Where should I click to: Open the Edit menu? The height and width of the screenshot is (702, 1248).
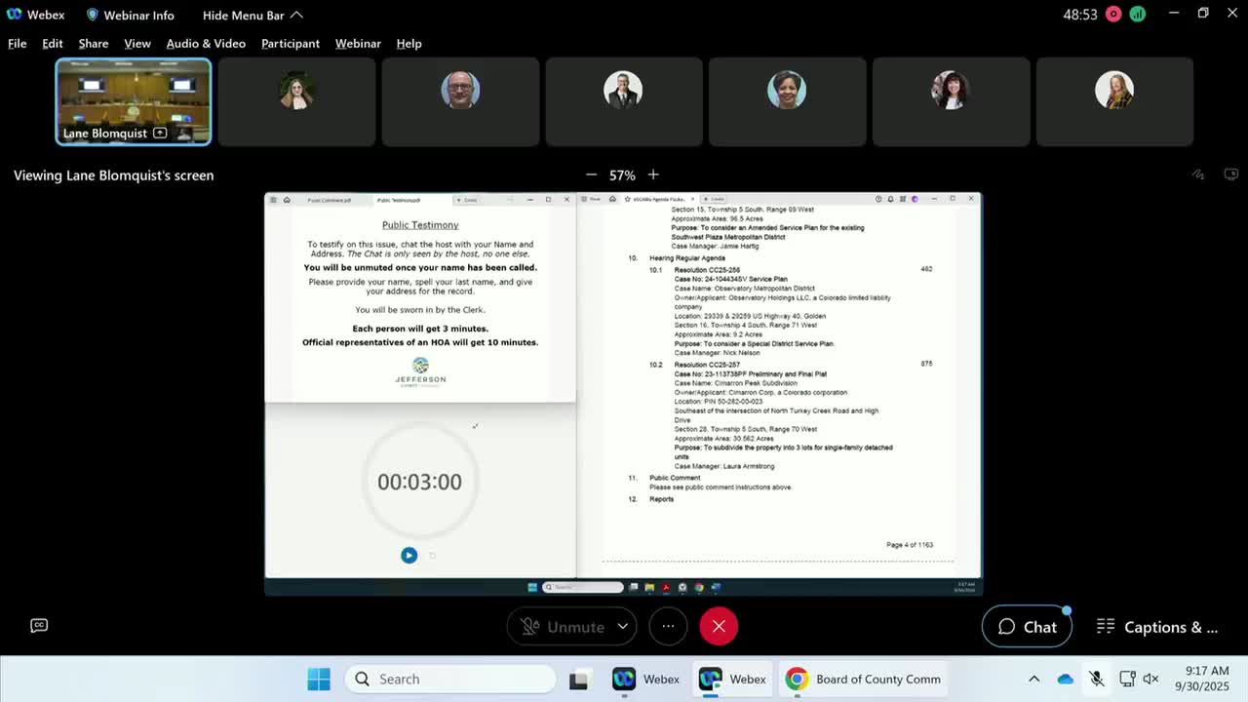[x=53, y=43]
